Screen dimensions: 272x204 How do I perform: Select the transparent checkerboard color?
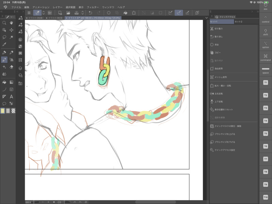[13, 111]
